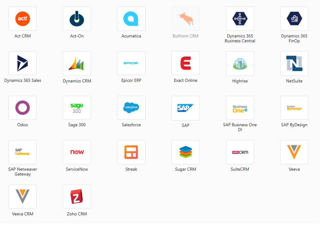Choose the Epicor ERP logo tile
Viewport: 323px width, 226px height.
tap(131, 63)
